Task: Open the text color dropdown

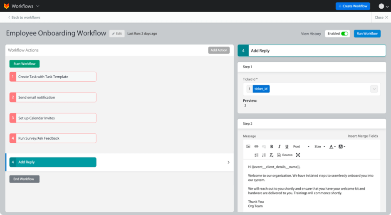Action: (332, 147)
